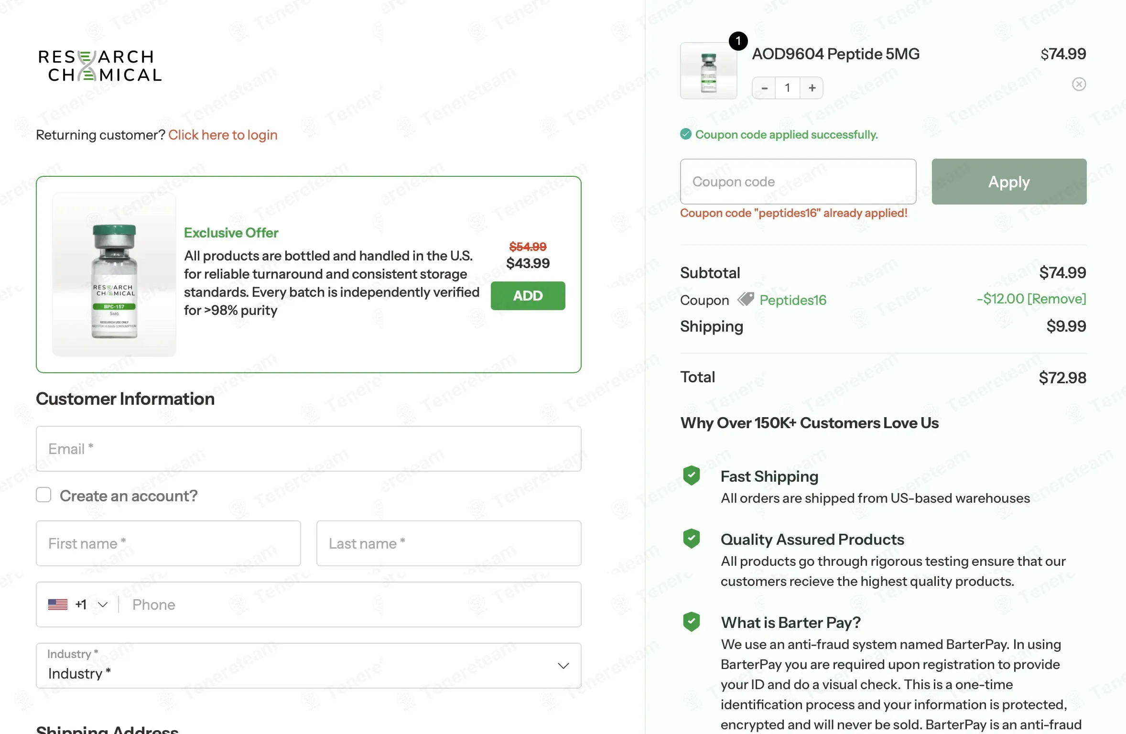Image resolution: width=1126 pixels, height=734 pixels.
Task: Click the Fast Shipping heading
Action: pyautogui.click(x=769, y=476)
